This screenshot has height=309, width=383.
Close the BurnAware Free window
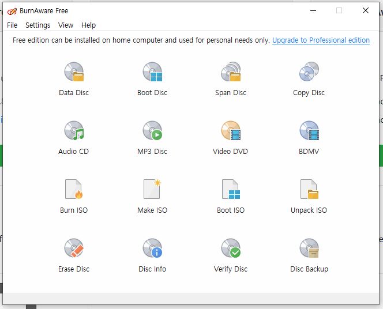pyautogui.click(x=366, y=10)
